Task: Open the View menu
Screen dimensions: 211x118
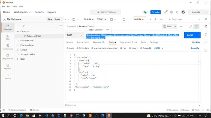Action: click(15, 7)
